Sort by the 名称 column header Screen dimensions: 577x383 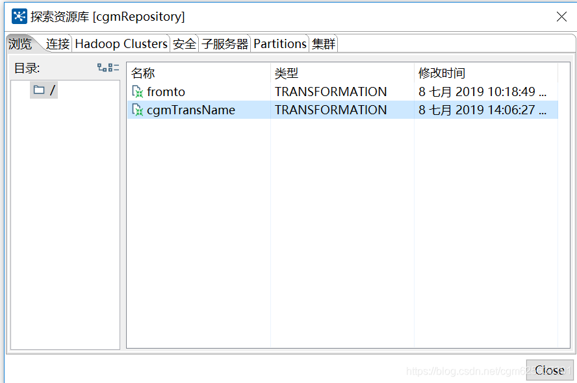(142, 73)
